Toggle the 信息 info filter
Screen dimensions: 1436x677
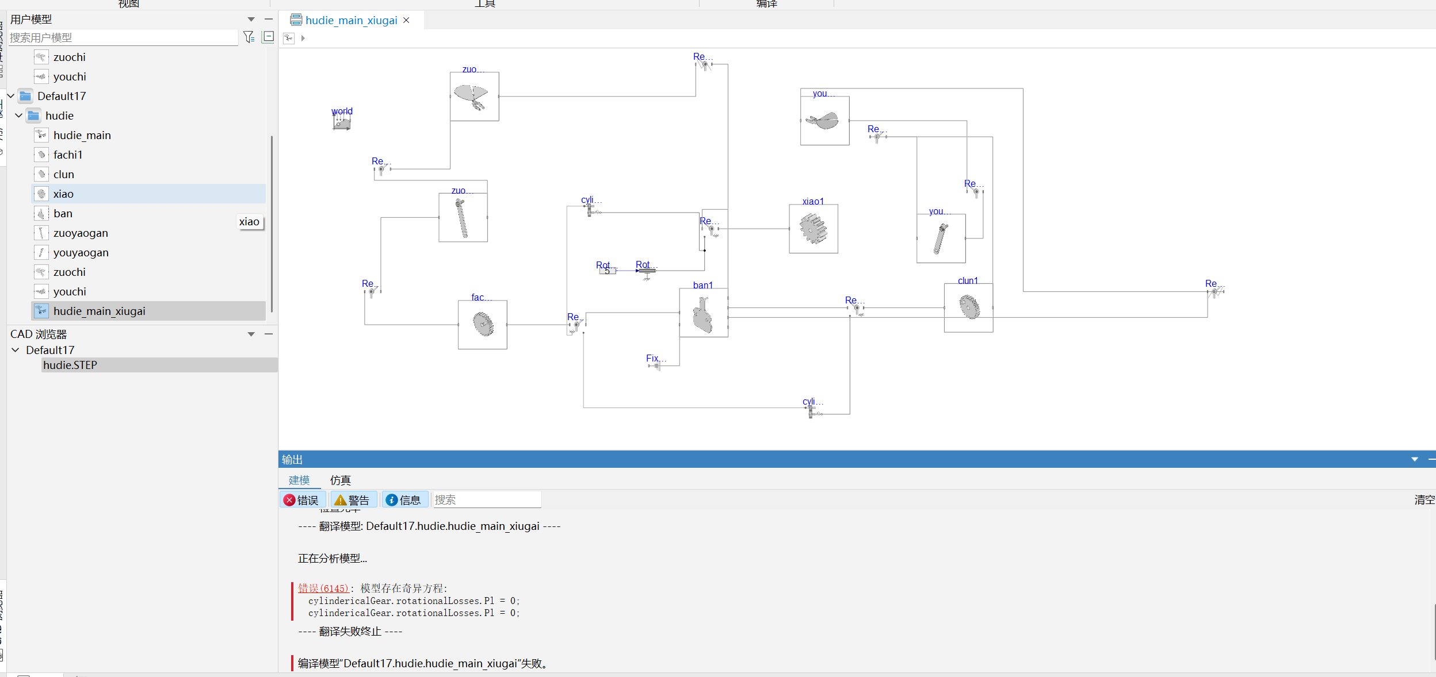[404, 500]
